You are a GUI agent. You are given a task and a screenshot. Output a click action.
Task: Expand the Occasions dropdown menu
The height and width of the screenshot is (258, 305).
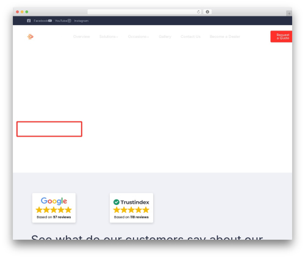(x=138, y=37)
